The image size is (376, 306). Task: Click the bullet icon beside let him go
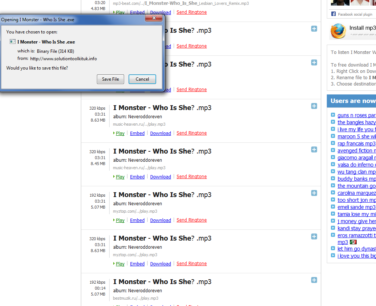(x=333, y=248)
